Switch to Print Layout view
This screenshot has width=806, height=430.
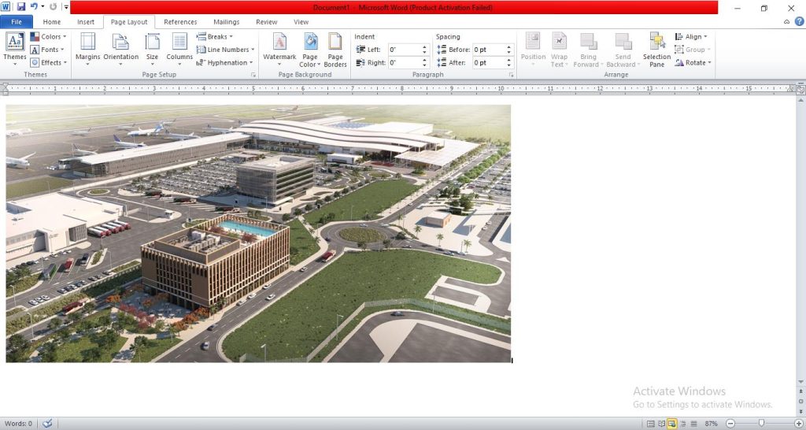point(650,424)
